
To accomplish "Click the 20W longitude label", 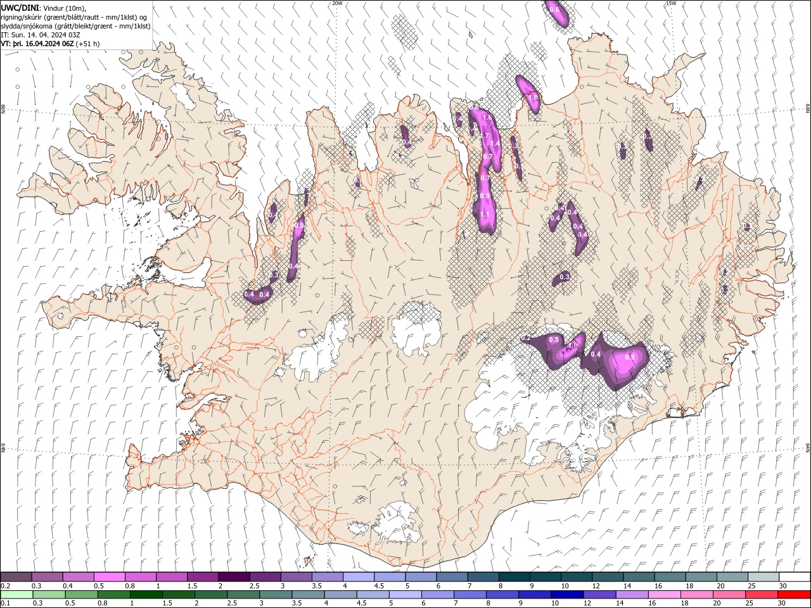I will pos(337,3).
